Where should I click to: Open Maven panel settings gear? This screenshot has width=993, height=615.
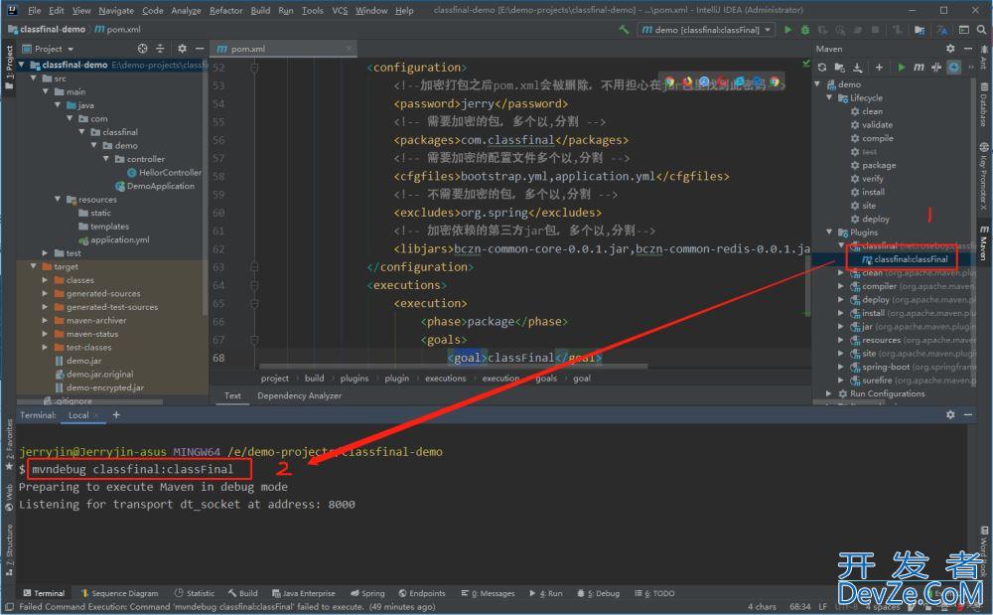[950, 49]
